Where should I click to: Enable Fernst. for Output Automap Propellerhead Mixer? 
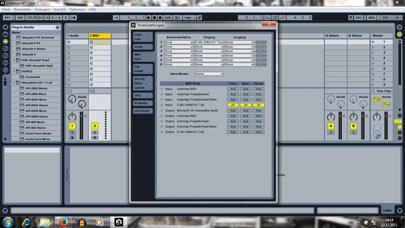point(258,127)
